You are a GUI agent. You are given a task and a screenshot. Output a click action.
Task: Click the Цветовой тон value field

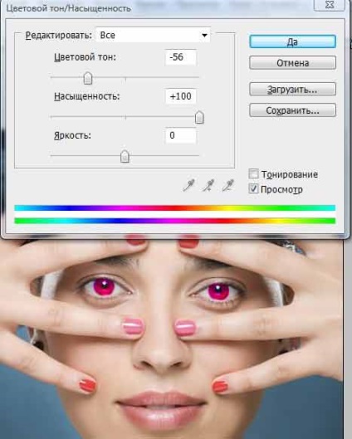181,57
